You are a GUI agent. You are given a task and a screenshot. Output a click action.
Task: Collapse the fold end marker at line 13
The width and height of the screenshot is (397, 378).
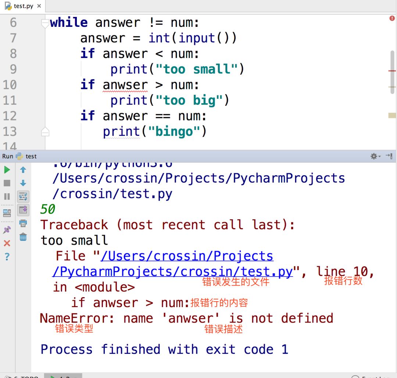pyautogui.click(x=45, y=131)
